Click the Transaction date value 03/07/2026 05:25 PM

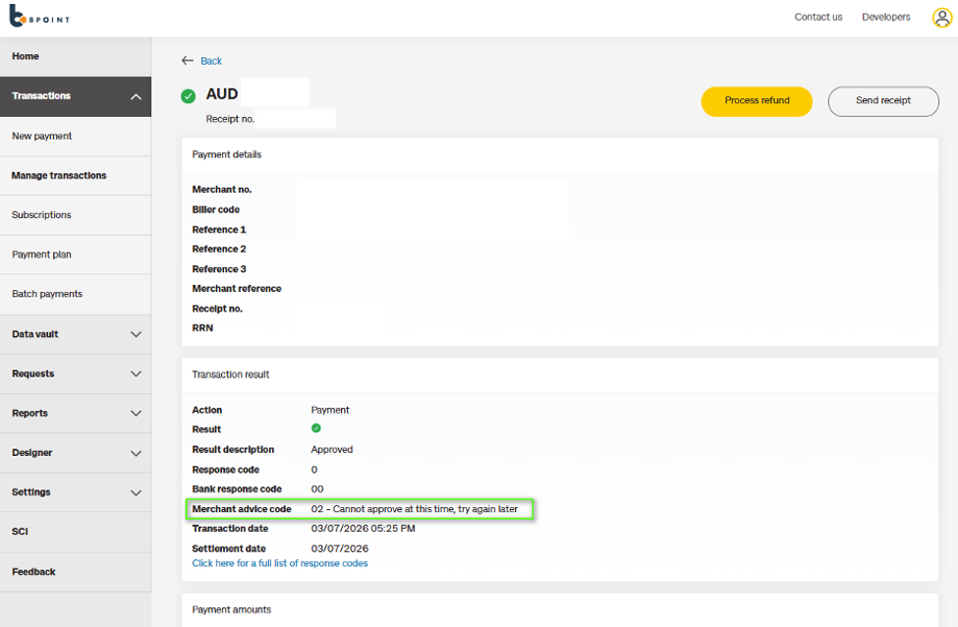pos(363,529)
